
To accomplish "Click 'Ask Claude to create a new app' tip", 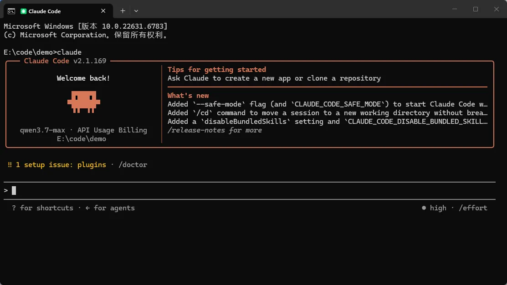I will (x=274, y=78).
